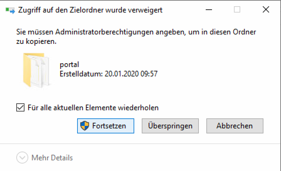This screenshot has height=171, width=281.
Task: Click the "Für alle aktuellen Elemente wiederholen" label
Action: pyautogui.click(x=93, y=108)
